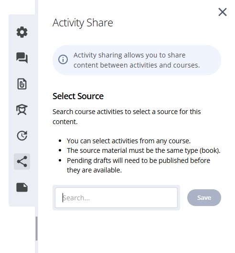
Task: Click the 'Pending drafts' bullet text
Action: coord(139,165)
